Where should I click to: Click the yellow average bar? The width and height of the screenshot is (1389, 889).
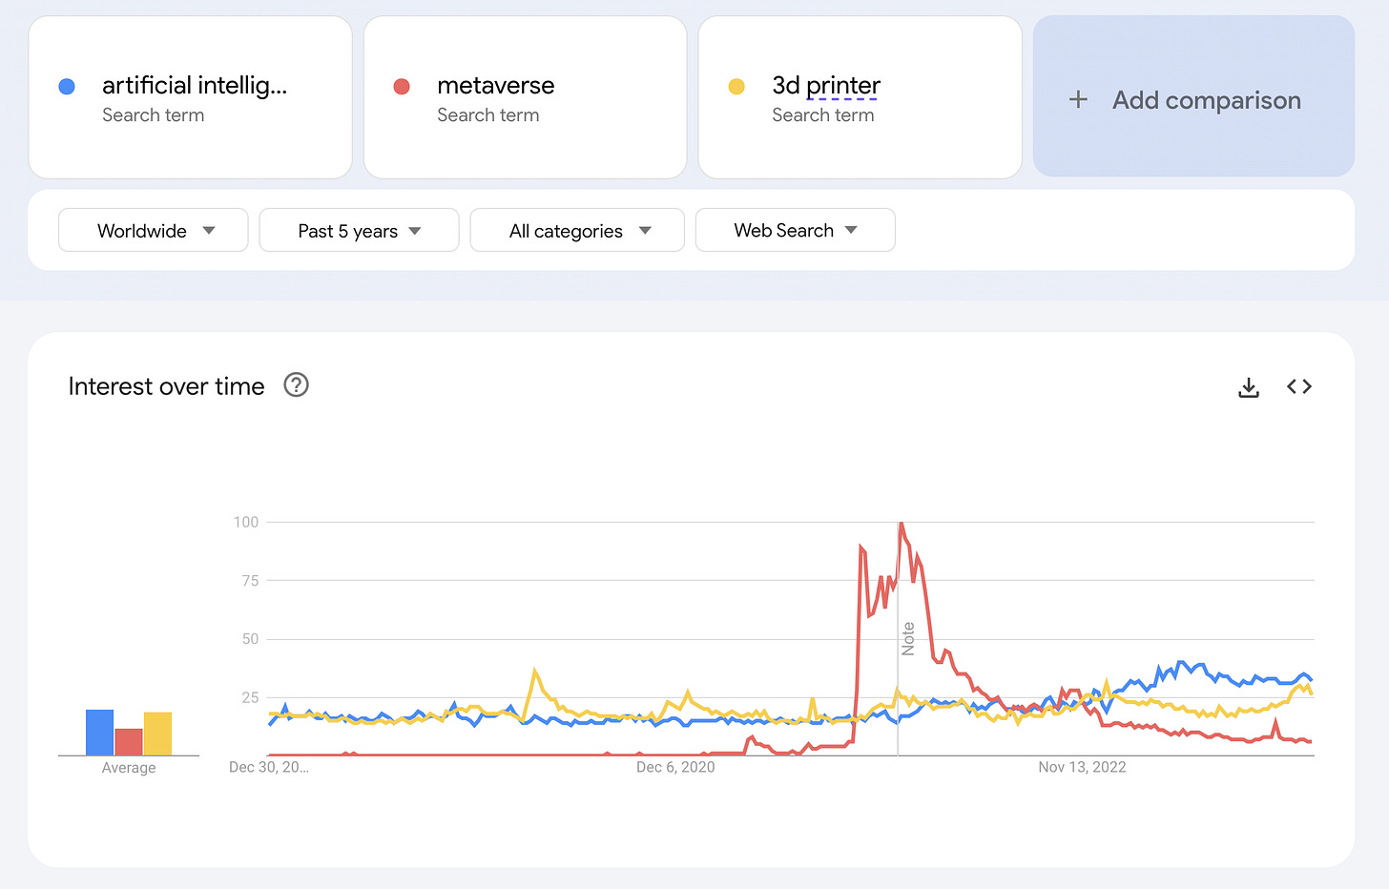click(x=157, y=734)
